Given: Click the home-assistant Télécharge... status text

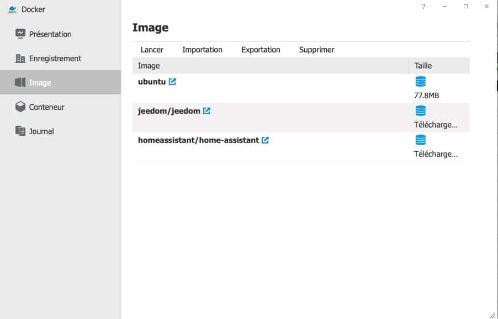Looking at the screenshot, I should coord(436,154).
